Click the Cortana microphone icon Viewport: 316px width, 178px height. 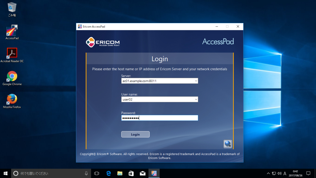pyautogui.click(x=86, y=173)
